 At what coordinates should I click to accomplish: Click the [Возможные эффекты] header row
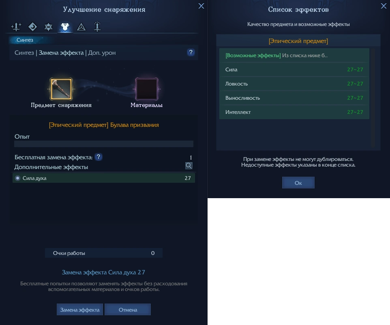(294, 56)
